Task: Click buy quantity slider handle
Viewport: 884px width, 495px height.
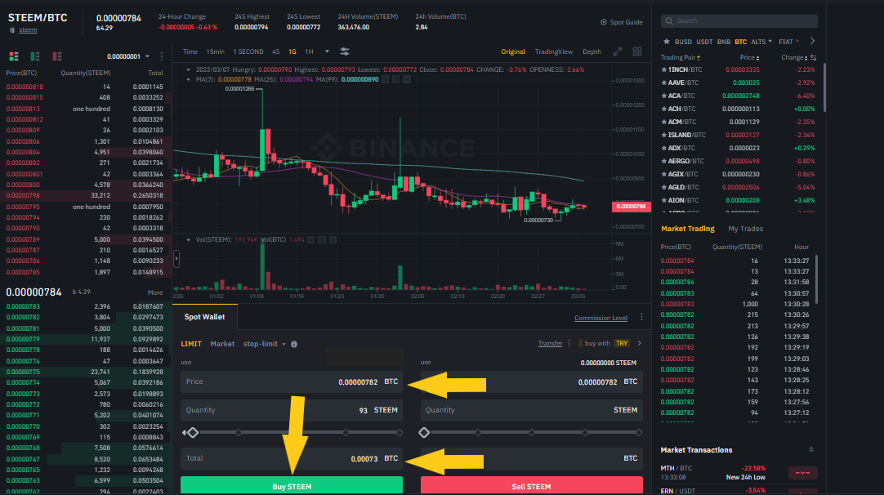Action: click(x=193, y=432)
